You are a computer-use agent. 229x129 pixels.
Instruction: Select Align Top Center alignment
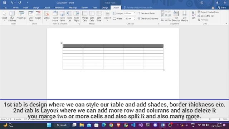pyautogui.click(x=166, y=12)
